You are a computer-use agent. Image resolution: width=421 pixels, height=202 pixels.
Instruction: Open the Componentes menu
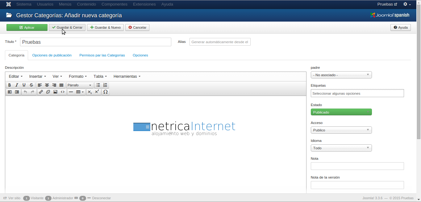[114, 4]
